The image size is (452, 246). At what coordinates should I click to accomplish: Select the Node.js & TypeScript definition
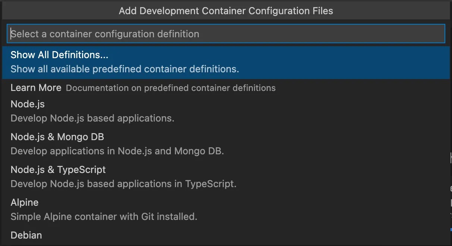click(x=226, y=177)
